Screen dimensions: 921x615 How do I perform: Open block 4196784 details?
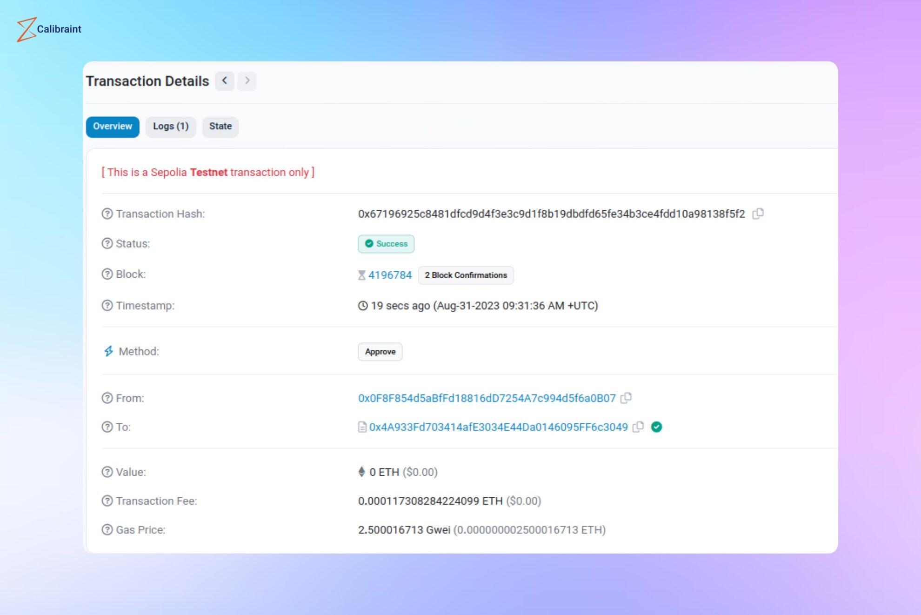(x=390, y=275)
